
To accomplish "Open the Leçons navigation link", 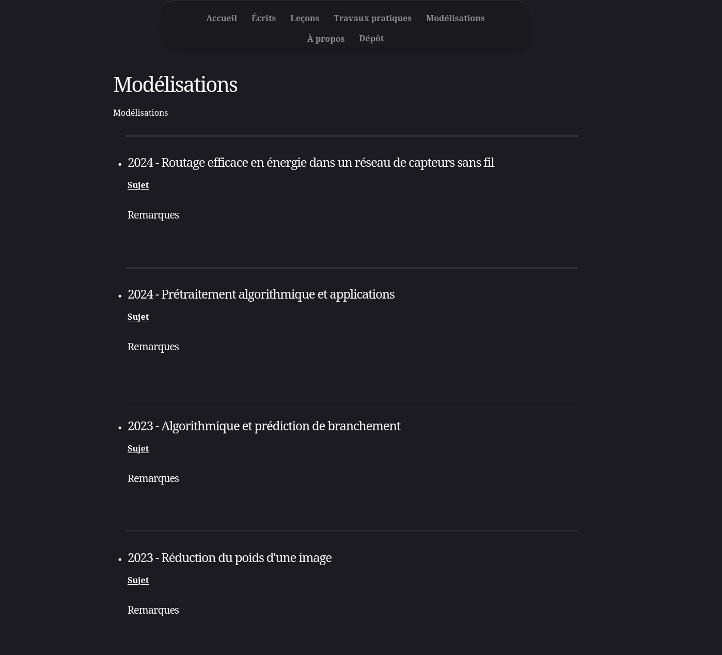I will click(305, 19).
